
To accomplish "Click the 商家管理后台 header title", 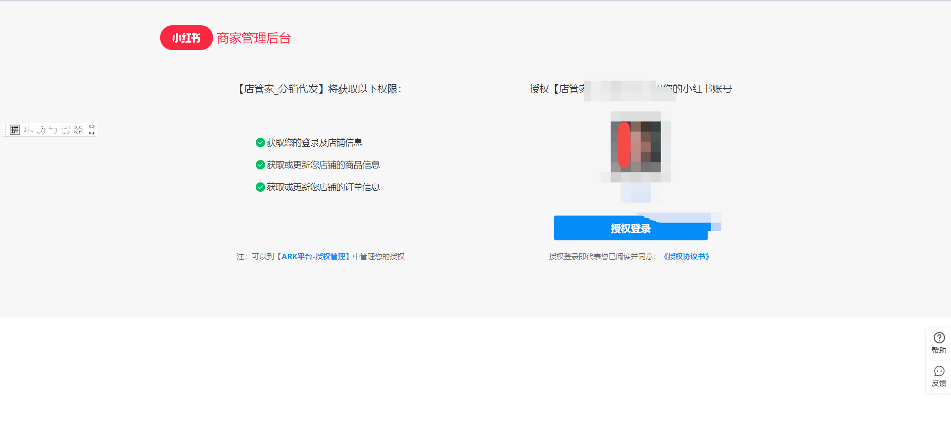I will 254,38.
